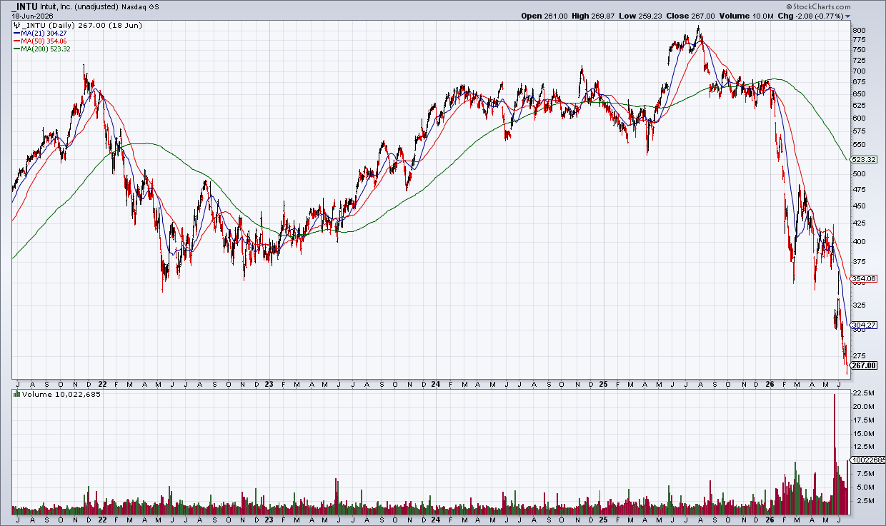Click the 700 price level on right axis
886x526 pixels.
858,71
